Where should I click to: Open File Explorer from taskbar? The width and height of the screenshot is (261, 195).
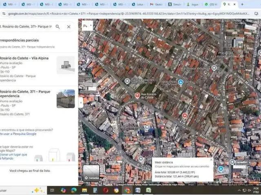(84, 191)
